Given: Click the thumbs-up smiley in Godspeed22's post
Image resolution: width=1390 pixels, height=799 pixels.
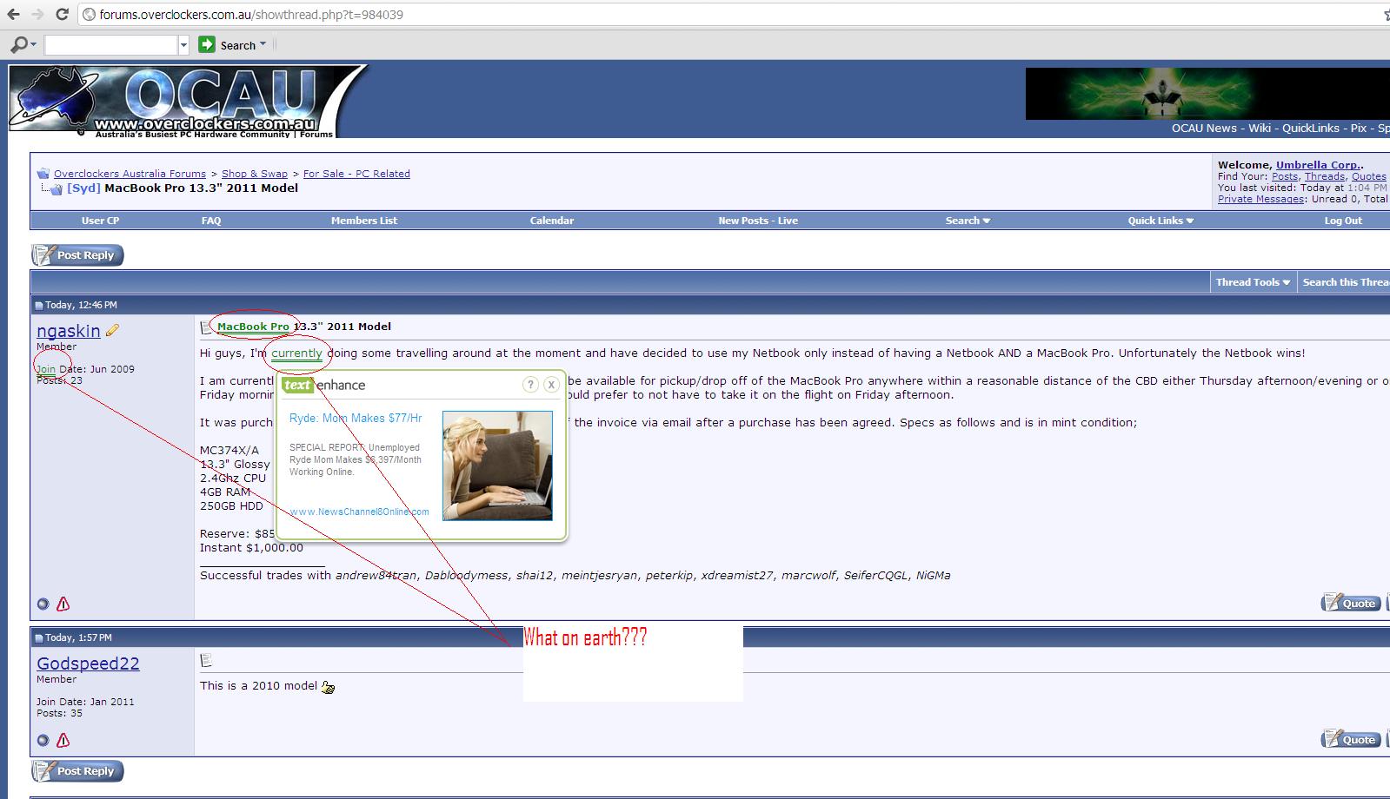Looking at the screenshot, I should [328, 687].
